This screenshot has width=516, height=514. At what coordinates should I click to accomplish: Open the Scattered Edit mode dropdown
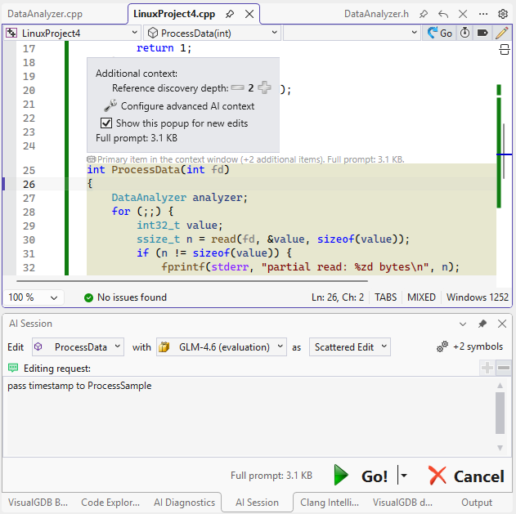[x=349, y=346]
